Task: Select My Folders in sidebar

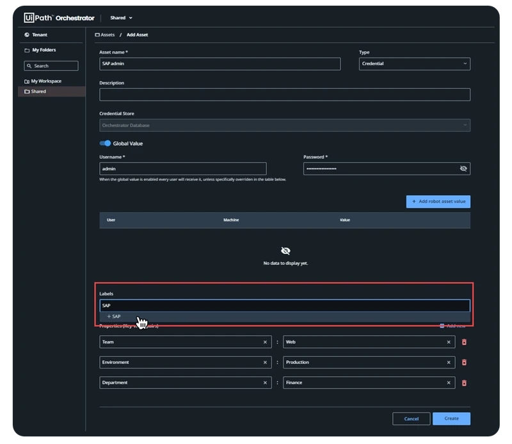Action: (44, 50)
